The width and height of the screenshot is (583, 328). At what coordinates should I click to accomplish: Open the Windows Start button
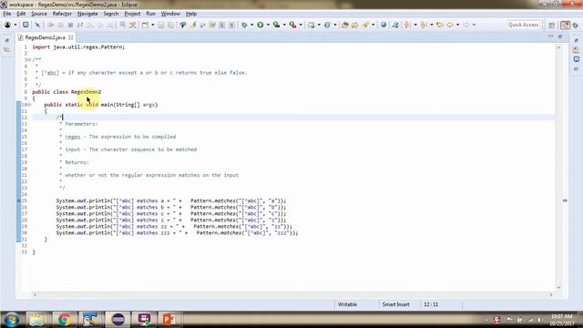12,320
